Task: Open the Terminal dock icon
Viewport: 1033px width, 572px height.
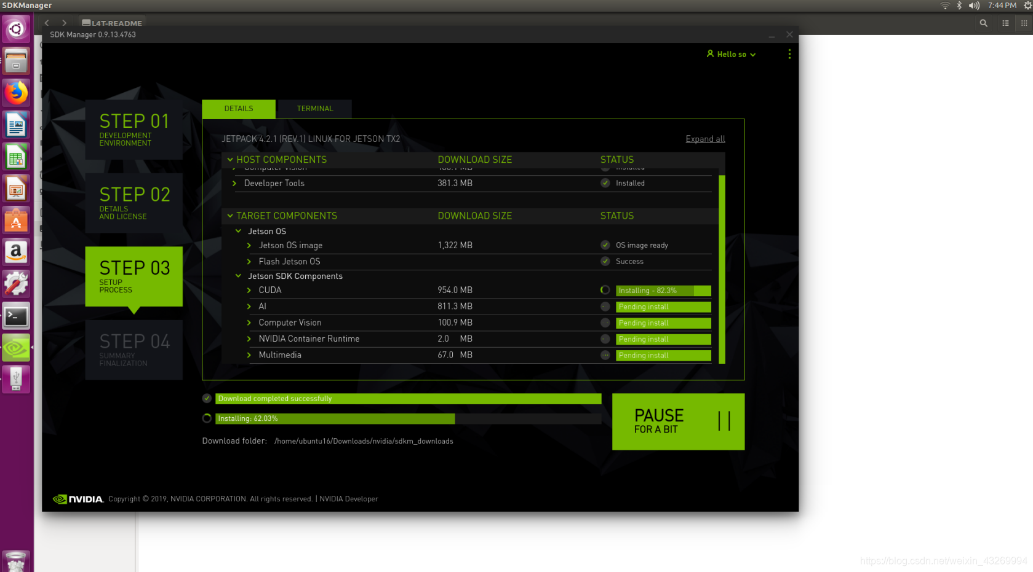Action: pos(16,316)
